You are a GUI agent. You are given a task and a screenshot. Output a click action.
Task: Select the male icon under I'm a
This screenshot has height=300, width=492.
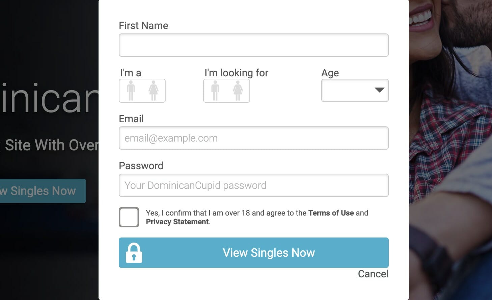tap(131, 91)
